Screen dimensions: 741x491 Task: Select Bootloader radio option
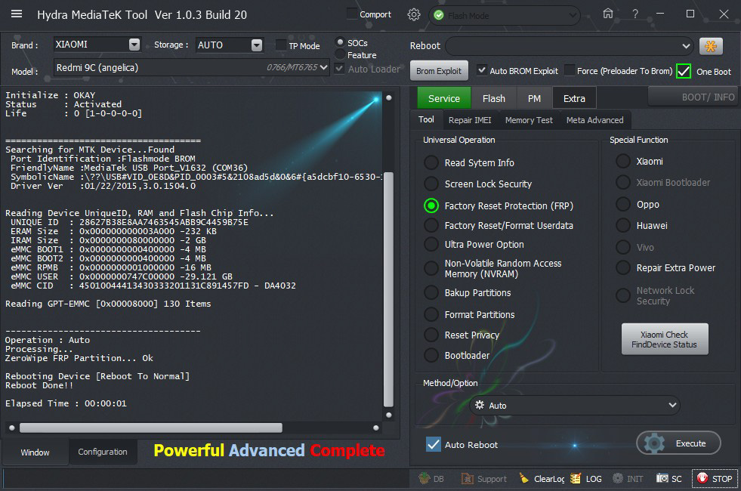click(431, 355)
